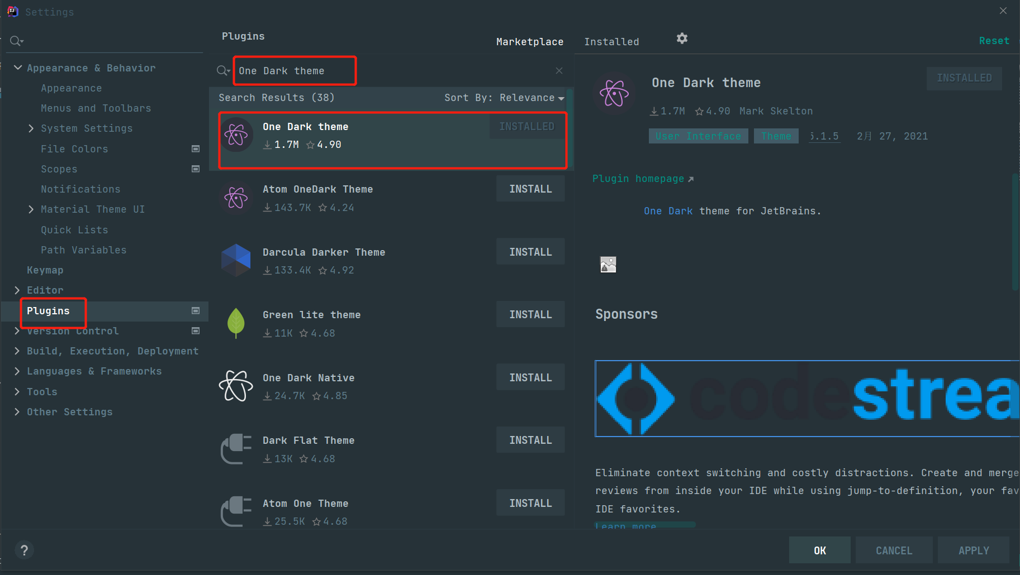This screenshot has height=575, width=1020.
Task: Open the plugins gear settings menu
Action: [682, 39]
